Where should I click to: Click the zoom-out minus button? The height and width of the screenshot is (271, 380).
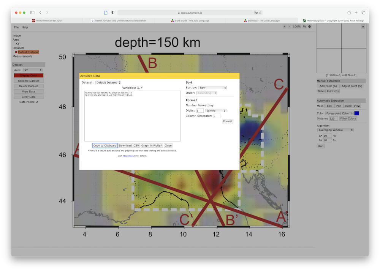289,27
